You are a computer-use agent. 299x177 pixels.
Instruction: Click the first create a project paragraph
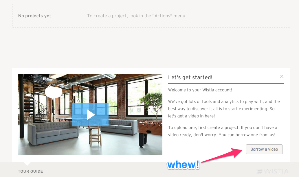coord(223,131)
